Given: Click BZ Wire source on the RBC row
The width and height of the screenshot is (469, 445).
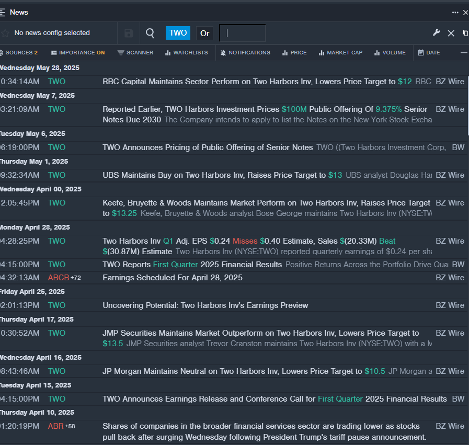Looking at the screenshot, I should pyautogui.click(x=450, y=82).
